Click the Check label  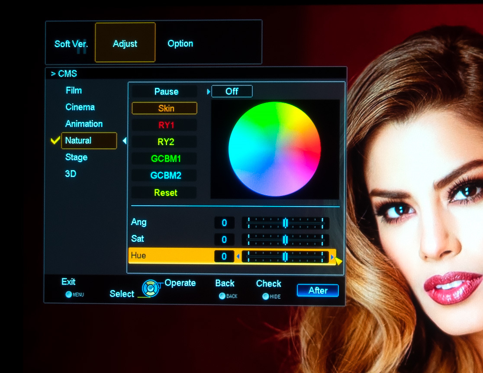pyautogui.click(x=269, y=283)
